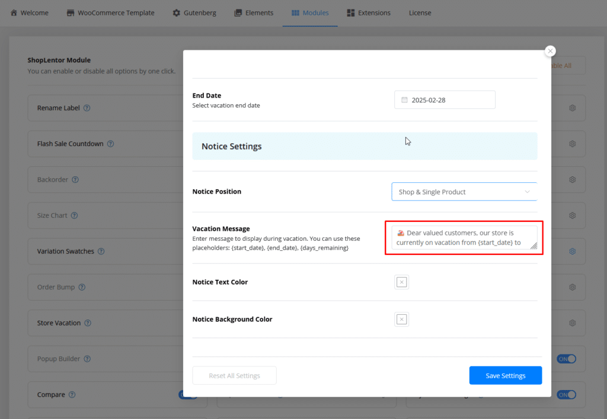This screenshot has height=419, width=607.
Task: Click help icon next to Rename Label
Action: point(87,108)
